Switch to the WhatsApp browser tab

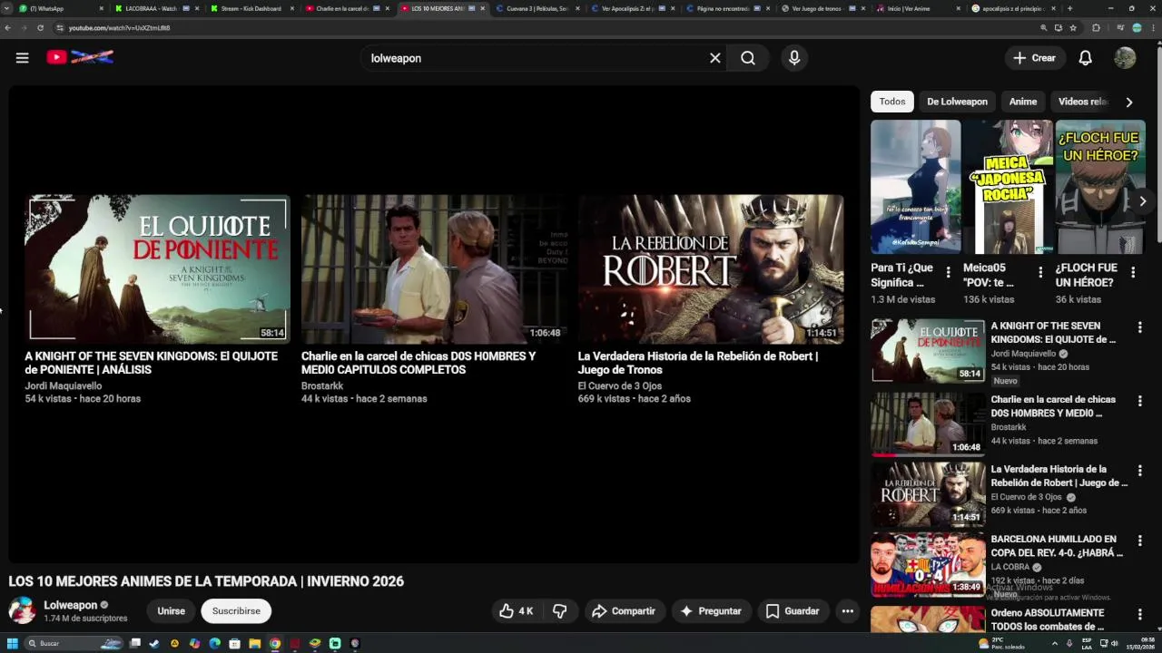(x=60, y=8)
